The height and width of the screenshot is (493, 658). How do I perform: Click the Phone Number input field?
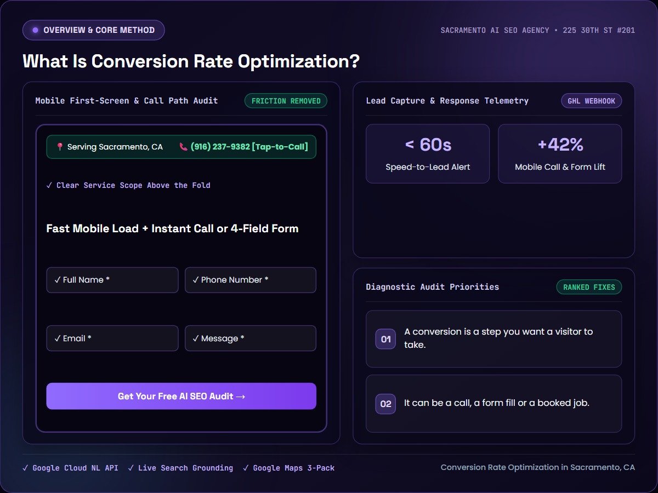click(251, 280)
